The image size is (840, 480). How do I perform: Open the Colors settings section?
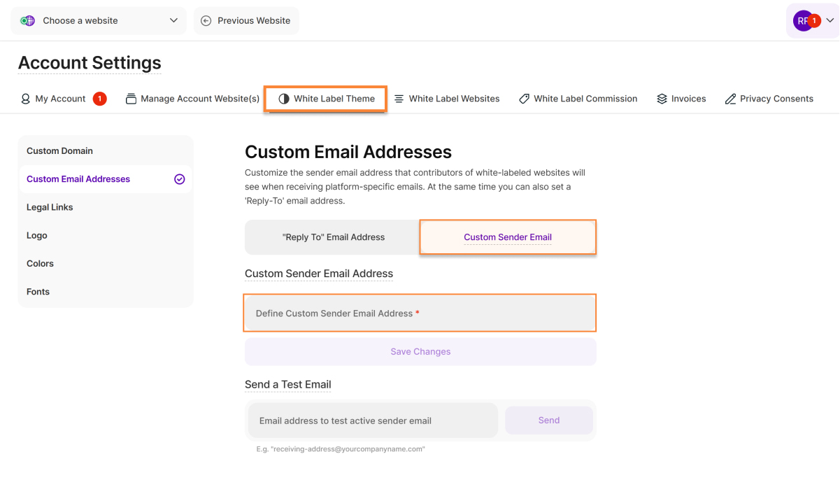click(40, 264)
